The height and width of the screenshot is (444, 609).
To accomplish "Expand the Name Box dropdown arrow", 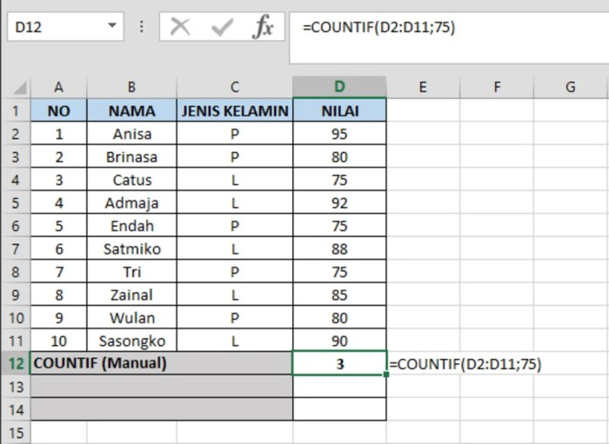I will point(112,25).
